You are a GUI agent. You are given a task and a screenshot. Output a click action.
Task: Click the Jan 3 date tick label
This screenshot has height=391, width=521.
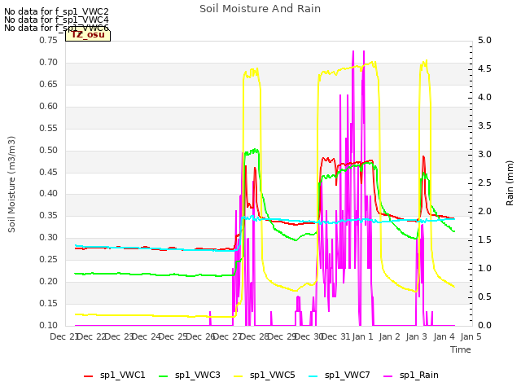pos(416,336)
